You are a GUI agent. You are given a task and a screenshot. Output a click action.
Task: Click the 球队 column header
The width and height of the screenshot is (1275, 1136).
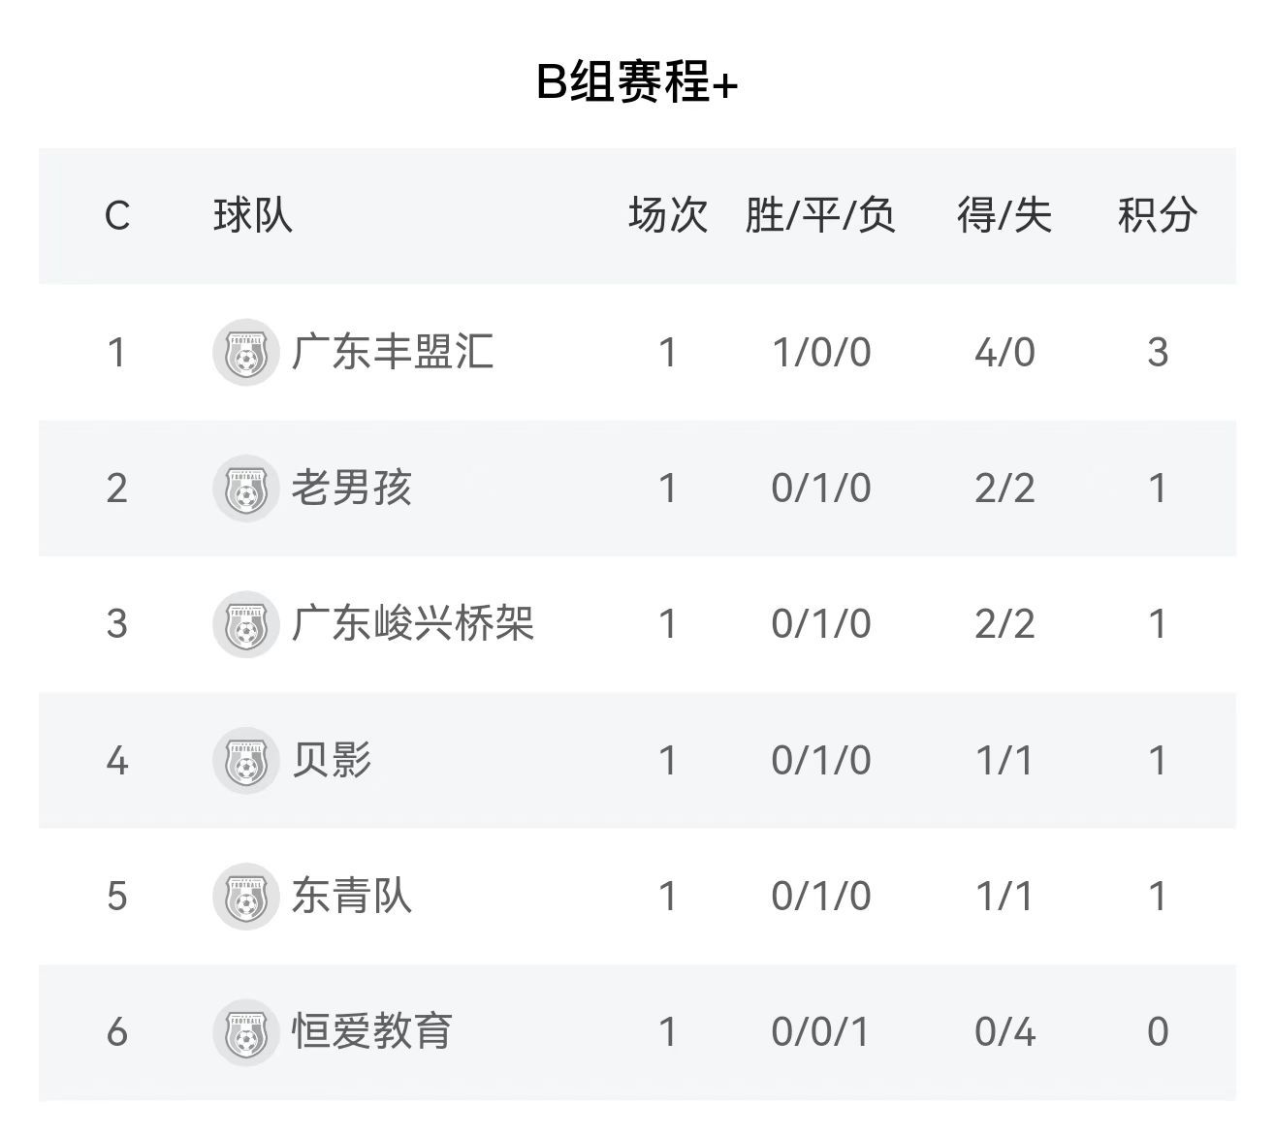coord(253,215)
